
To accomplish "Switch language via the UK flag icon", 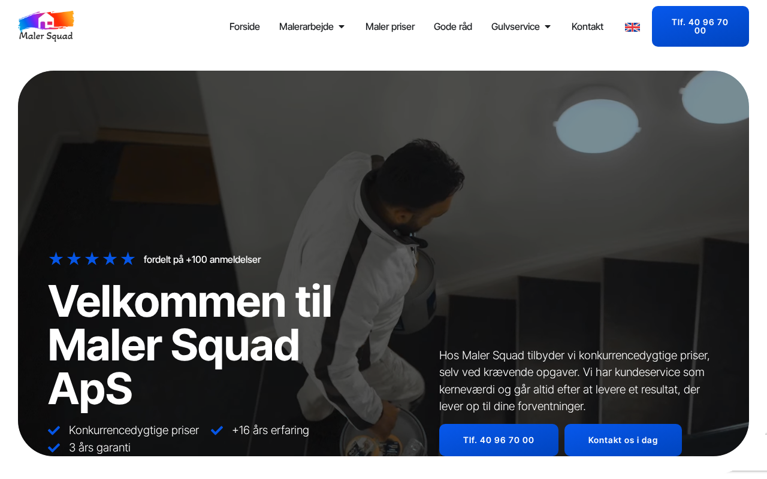I will coord(632,27).
